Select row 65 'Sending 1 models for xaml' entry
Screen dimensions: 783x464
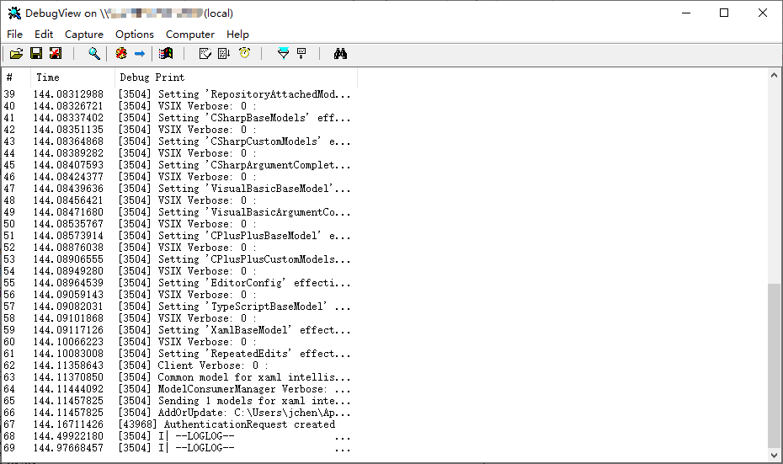(x=178, y=401)
